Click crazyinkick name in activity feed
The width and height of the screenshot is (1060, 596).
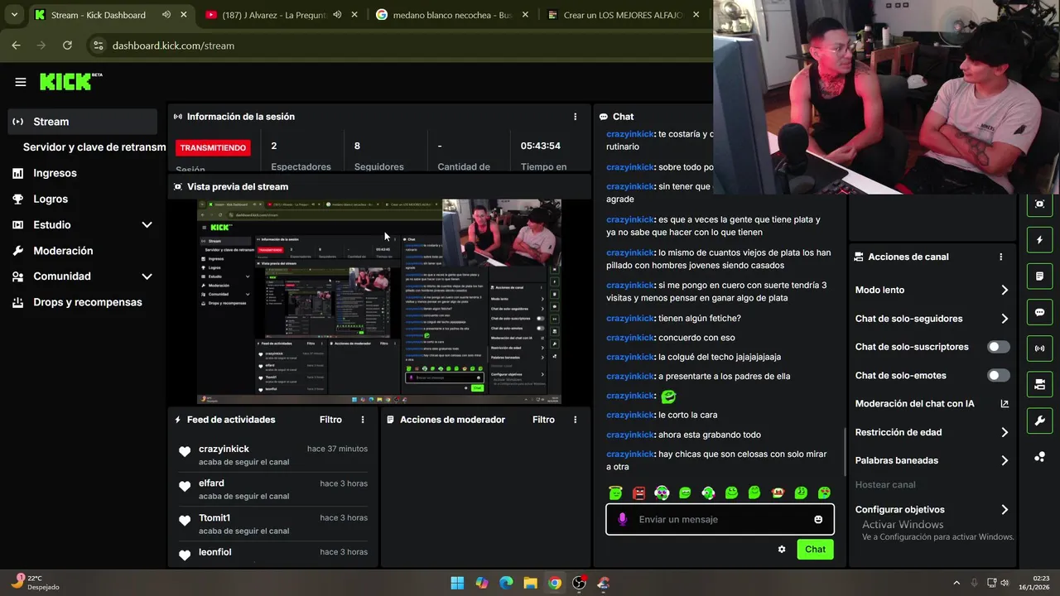tap(224, 449)
